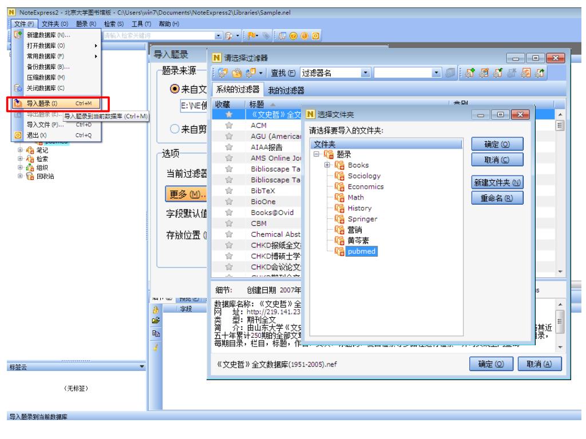Click the favorite star in the BioOne row
The width and height of the screenshot is (586, 439).
229,202
